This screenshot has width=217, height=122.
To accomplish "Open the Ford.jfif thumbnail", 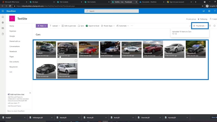I will coord(110,49).
